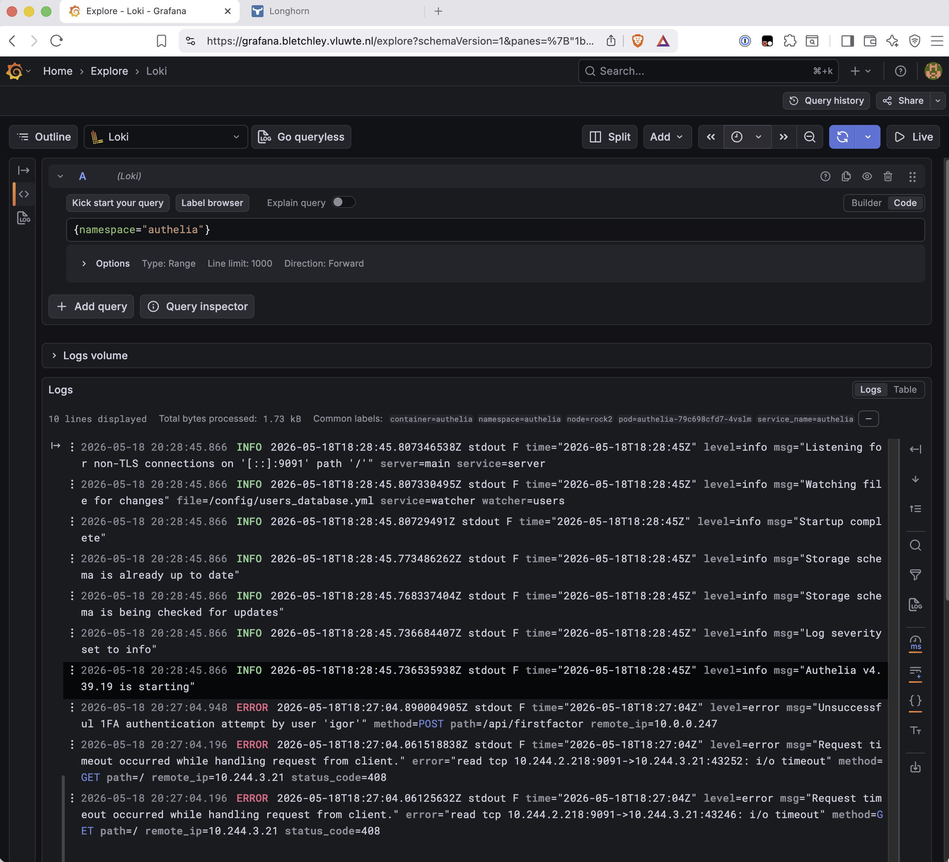The width and height of the screenshot is (949, 862).
Task: Change log font size icon
Action: coord(915,730)
